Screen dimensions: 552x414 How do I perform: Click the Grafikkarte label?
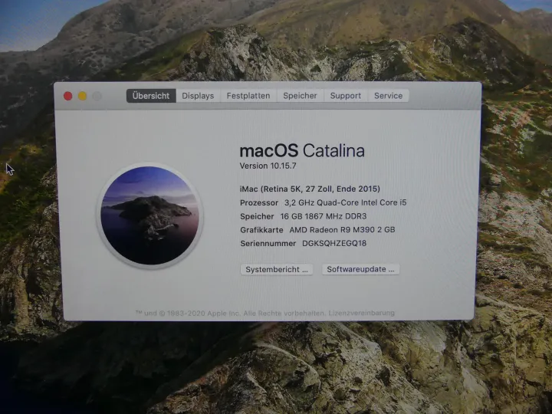(261, 230)
